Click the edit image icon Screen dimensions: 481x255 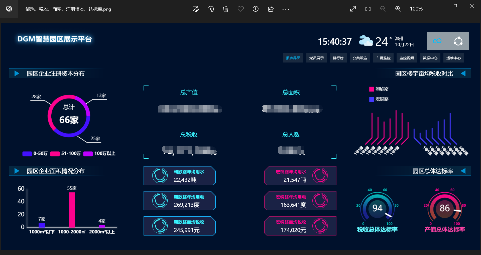[x=195, y=9]
